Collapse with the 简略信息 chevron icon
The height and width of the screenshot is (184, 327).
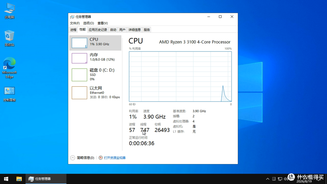pos(73,158)
